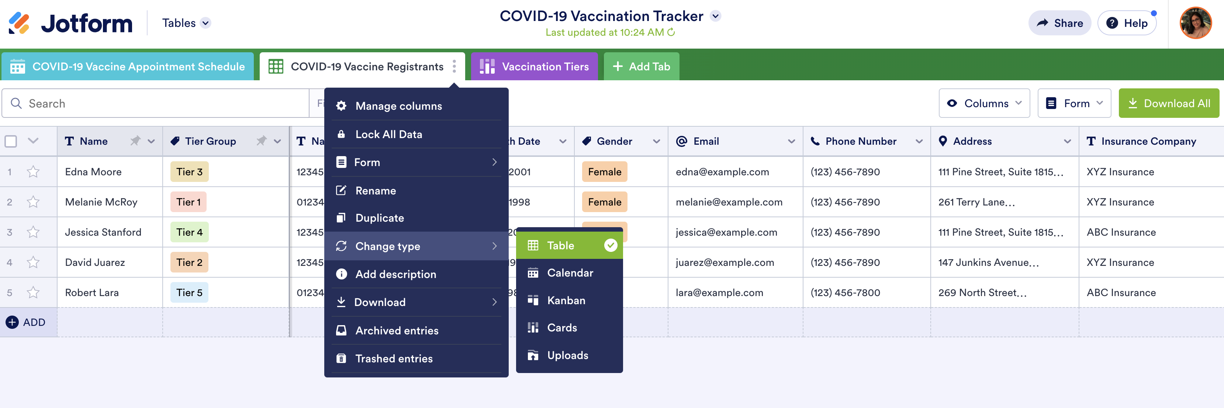This screenshot has width=1224, height=408.
Task: Open the Email column header dropdown arrow
Action: [791, 141]
